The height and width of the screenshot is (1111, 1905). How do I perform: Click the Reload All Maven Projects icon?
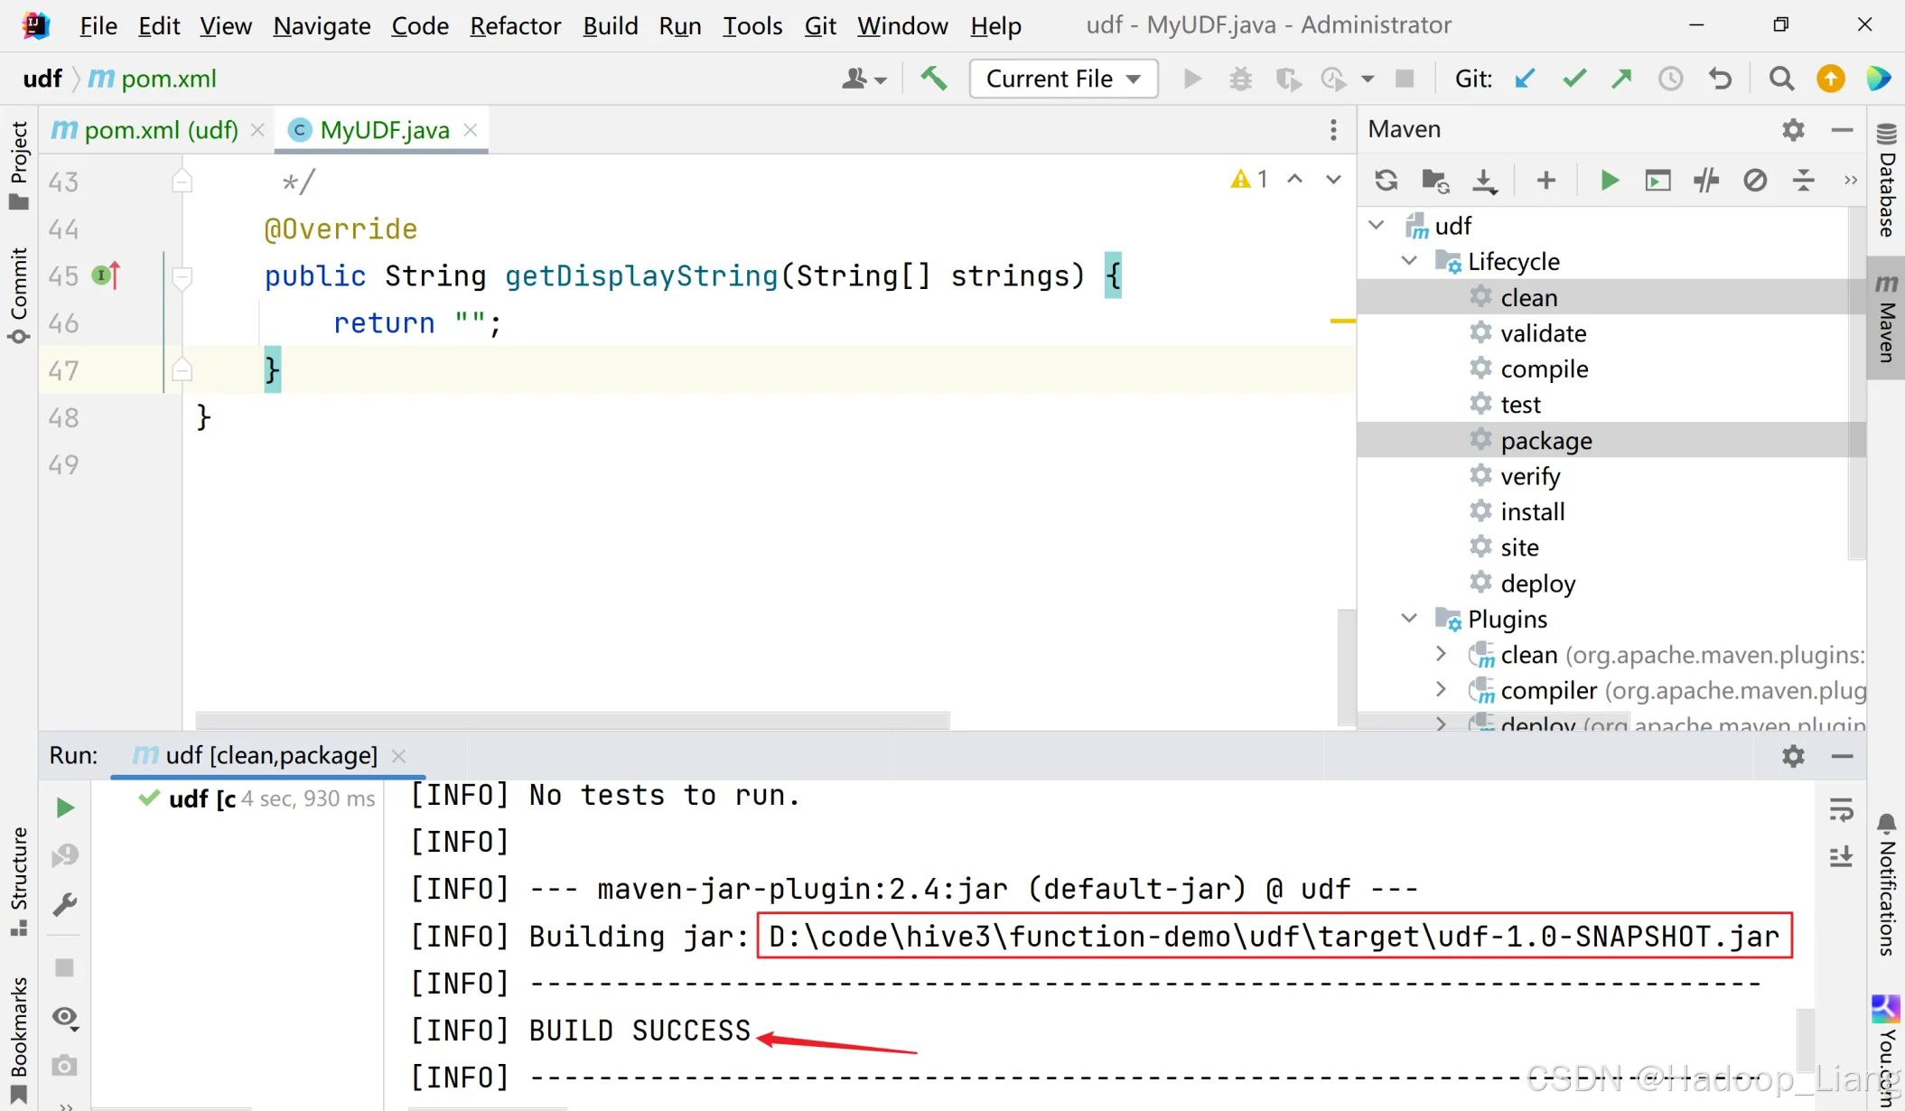pyautogui.click(x=1386, y=181)
